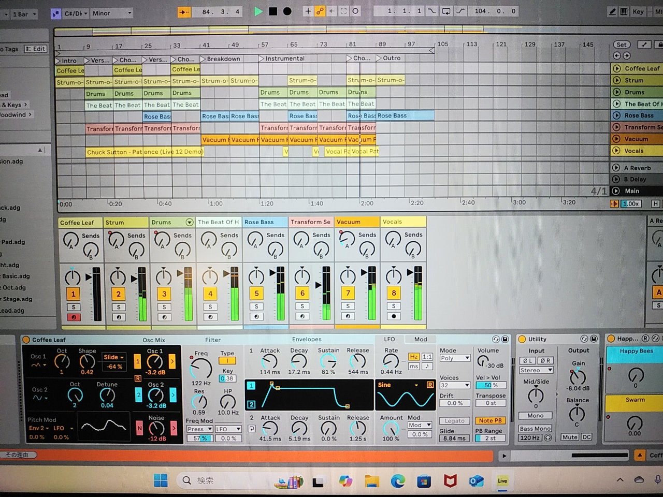Open the Voices 32 dropdown
The width and height of the screenshot is (663, 497).
[x=455, y=385]
